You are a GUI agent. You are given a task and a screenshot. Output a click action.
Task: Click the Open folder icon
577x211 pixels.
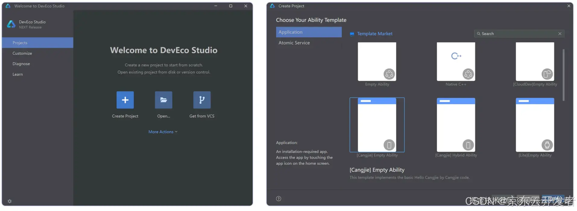click(164, 100)
